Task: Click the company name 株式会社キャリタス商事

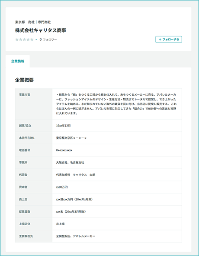Action: pos(41,30)
